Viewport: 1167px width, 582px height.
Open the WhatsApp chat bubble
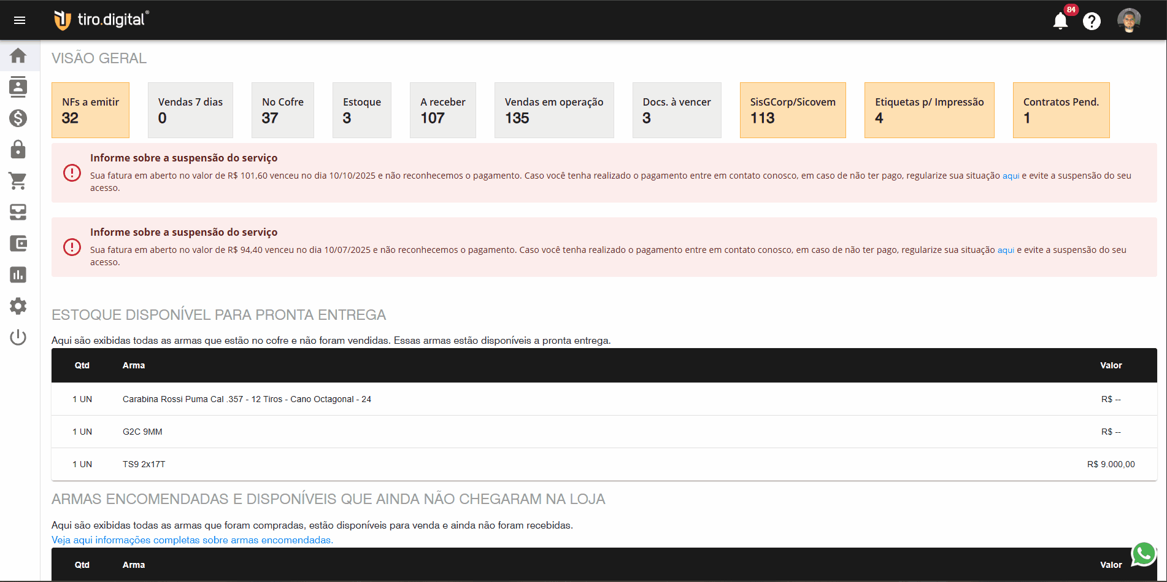point(1143,554)
